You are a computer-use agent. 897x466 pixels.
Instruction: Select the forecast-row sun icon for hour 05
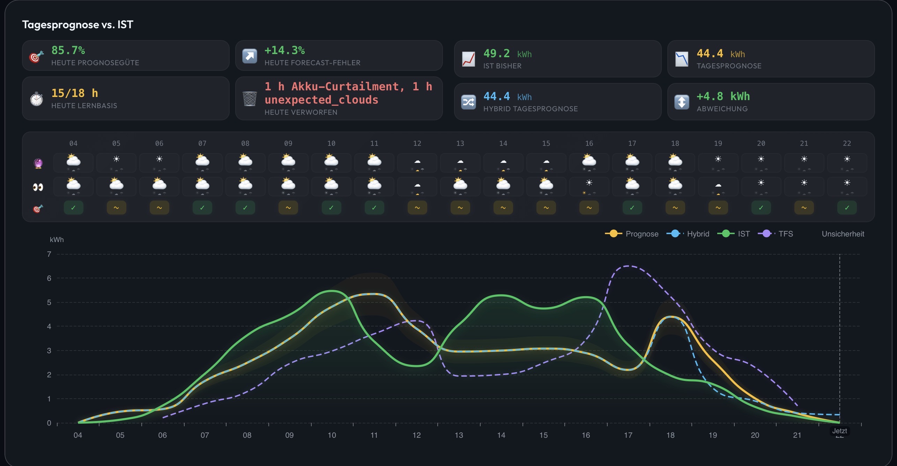coord(116,159)
